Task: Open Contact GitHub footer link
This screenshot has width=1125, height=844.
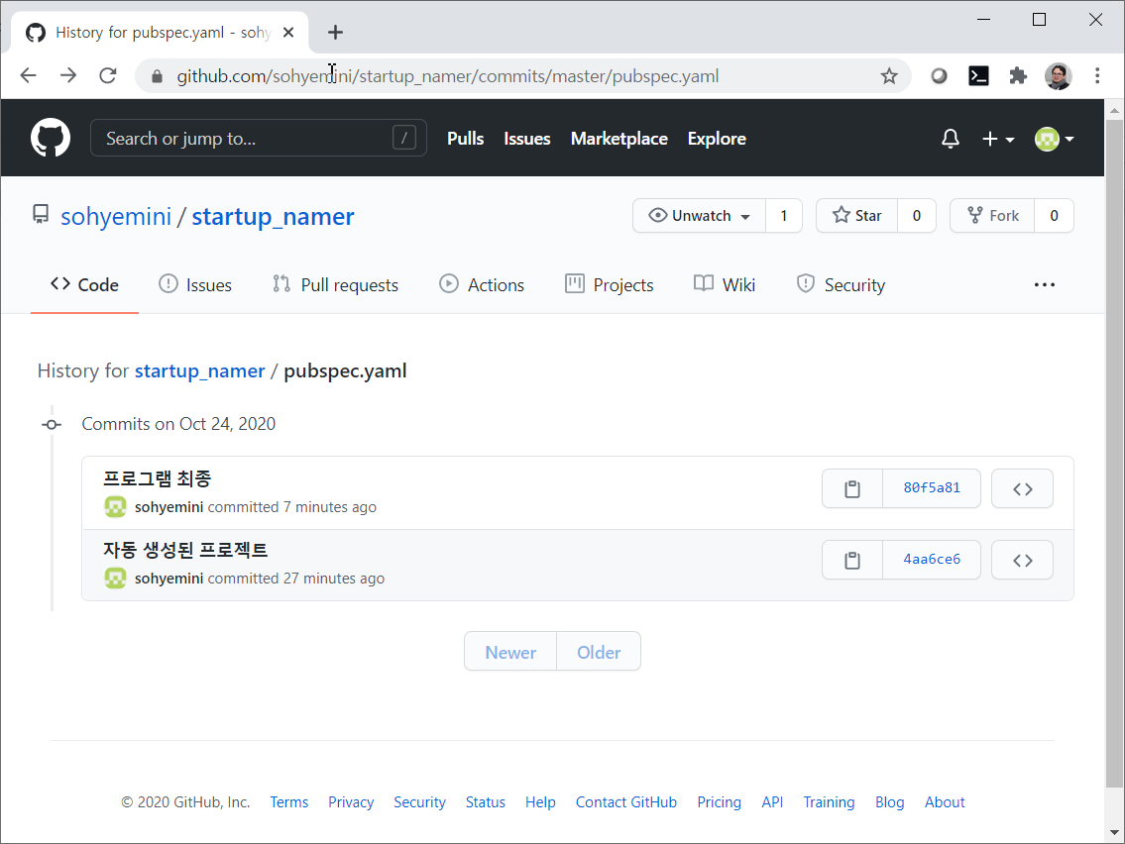Action: (625, 802)
